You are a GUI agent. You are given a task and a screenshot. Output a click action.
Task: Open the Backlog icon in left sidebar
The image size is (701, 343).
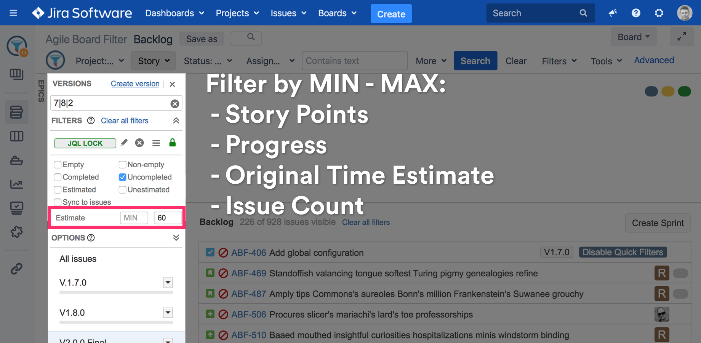[x=17, y=112]
